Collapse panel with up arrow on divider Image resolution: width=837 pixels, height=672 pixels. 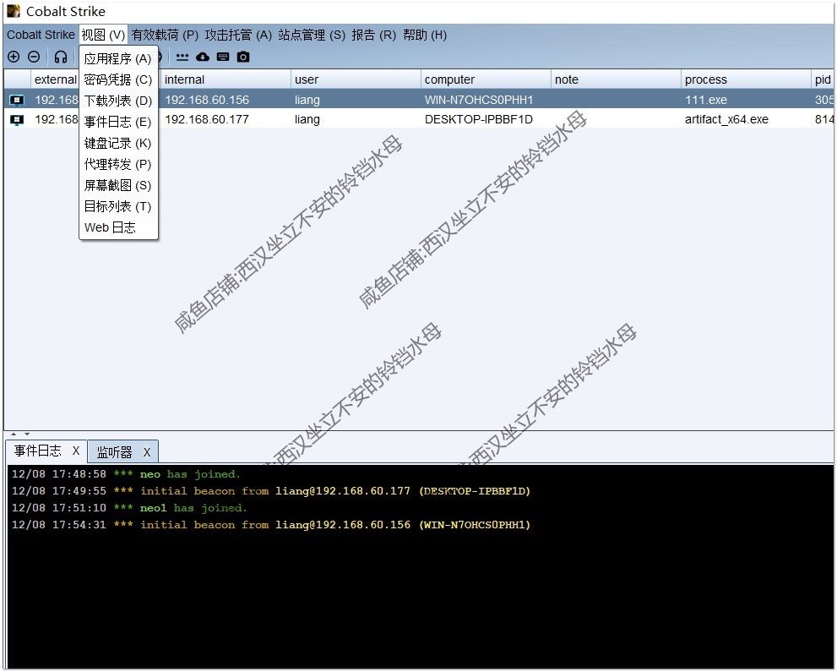(14, 434)
